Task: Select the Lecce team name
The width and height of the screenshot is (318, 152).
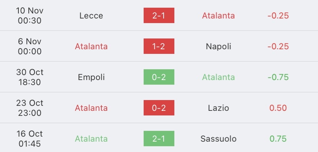Action: pos(91,16)
